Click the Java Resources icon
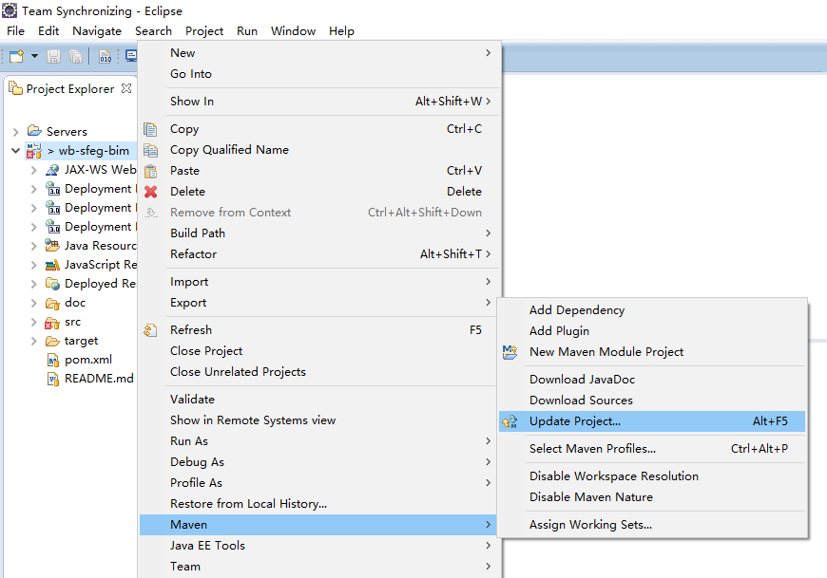 pos(52,245)
